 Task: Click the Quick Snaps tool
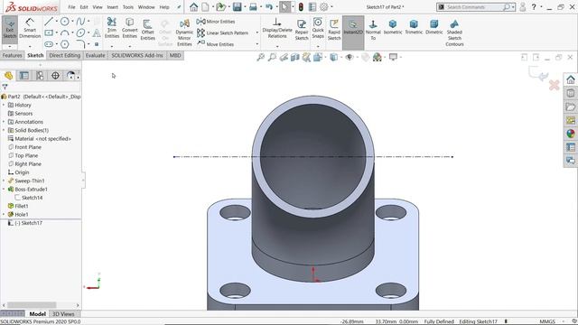[318, 28]
